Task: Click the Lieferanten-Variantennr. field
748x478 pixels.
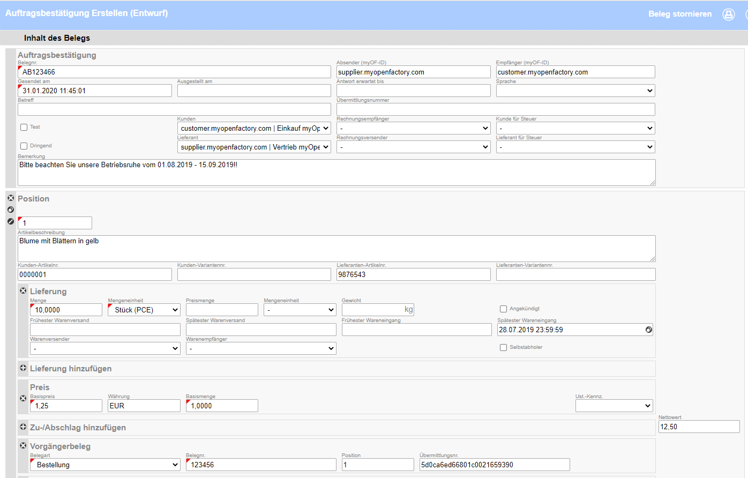Action: coord(576,274)
